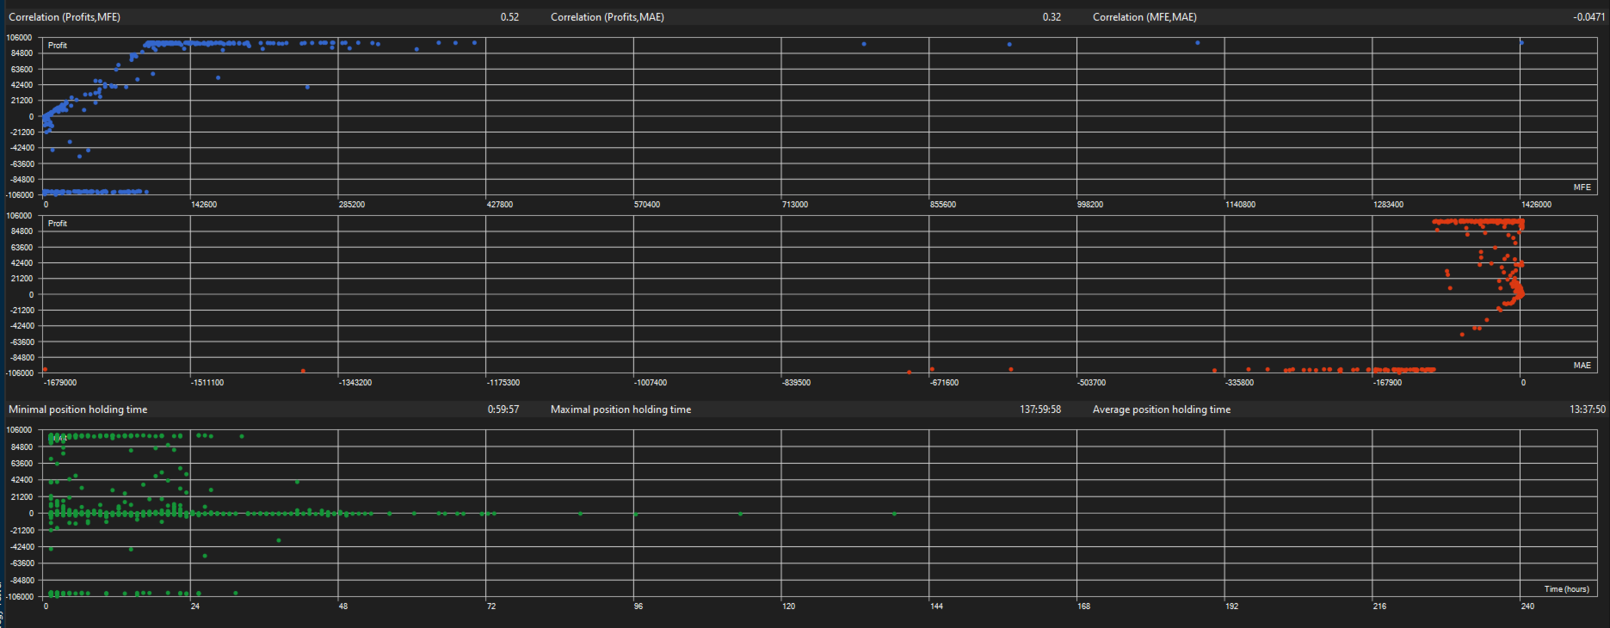Click the 855600 tick on the MFE axis
The width and height of the screenshot is (1610, 628).
943,205
